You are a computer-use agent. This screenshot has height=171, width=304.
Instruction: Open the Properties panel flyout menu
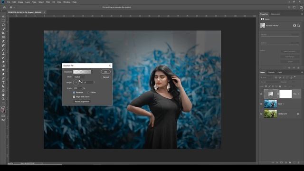302,14
